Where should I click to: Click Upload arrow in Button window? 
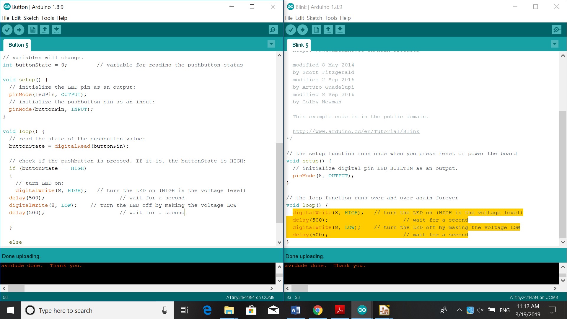click(19, 30)
